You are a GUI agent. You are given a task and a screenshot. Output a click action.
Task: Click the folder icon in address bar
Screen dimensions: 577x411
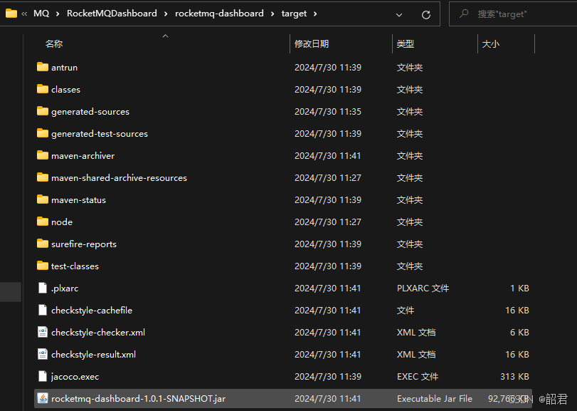coord(11,14)
